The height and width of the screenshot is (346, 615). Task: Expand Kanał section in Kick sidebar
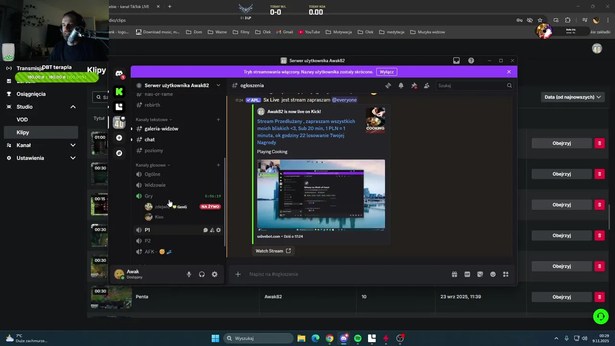pyautogui.click(x=73, y=145)
